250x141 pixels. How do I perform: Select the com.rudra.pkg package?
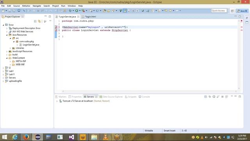(26, 42)
